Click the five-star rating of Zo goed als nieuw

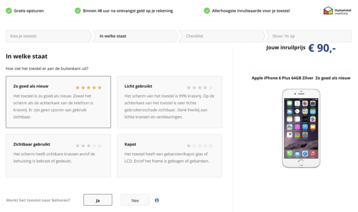tap(89, 88)
